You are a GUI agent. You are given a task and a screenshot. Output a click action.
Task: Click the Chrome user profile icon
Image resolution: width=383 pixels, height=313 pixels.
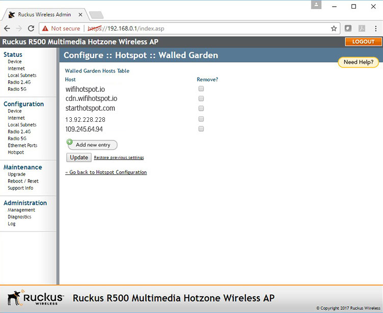coord(317,5)
